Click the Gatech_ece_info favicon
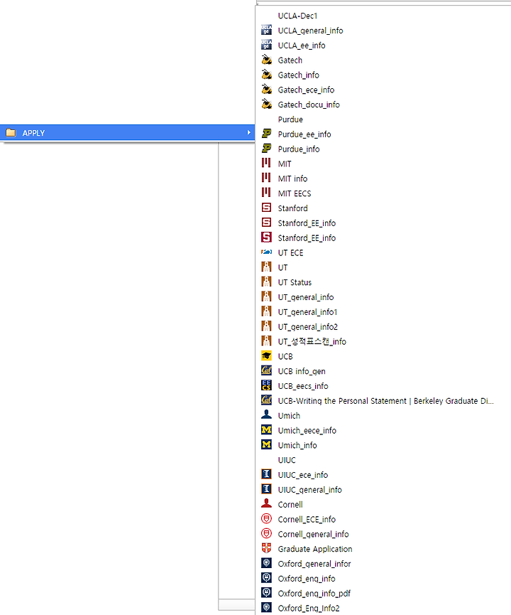The image size is (511, 615). pyautogui.click(x=266, y=90)
